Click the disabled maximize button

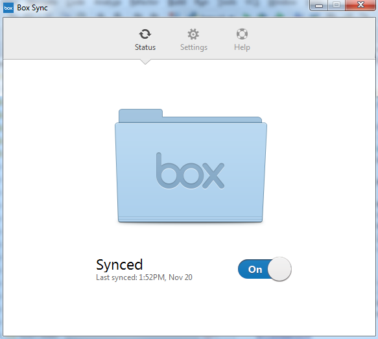[x=337, y=5]
